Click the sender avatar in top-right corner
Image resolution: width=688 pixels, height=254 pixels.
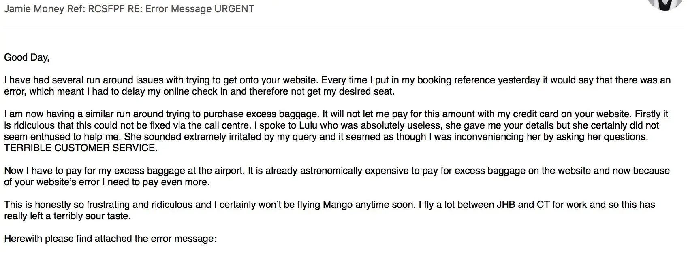click(665, 4)
